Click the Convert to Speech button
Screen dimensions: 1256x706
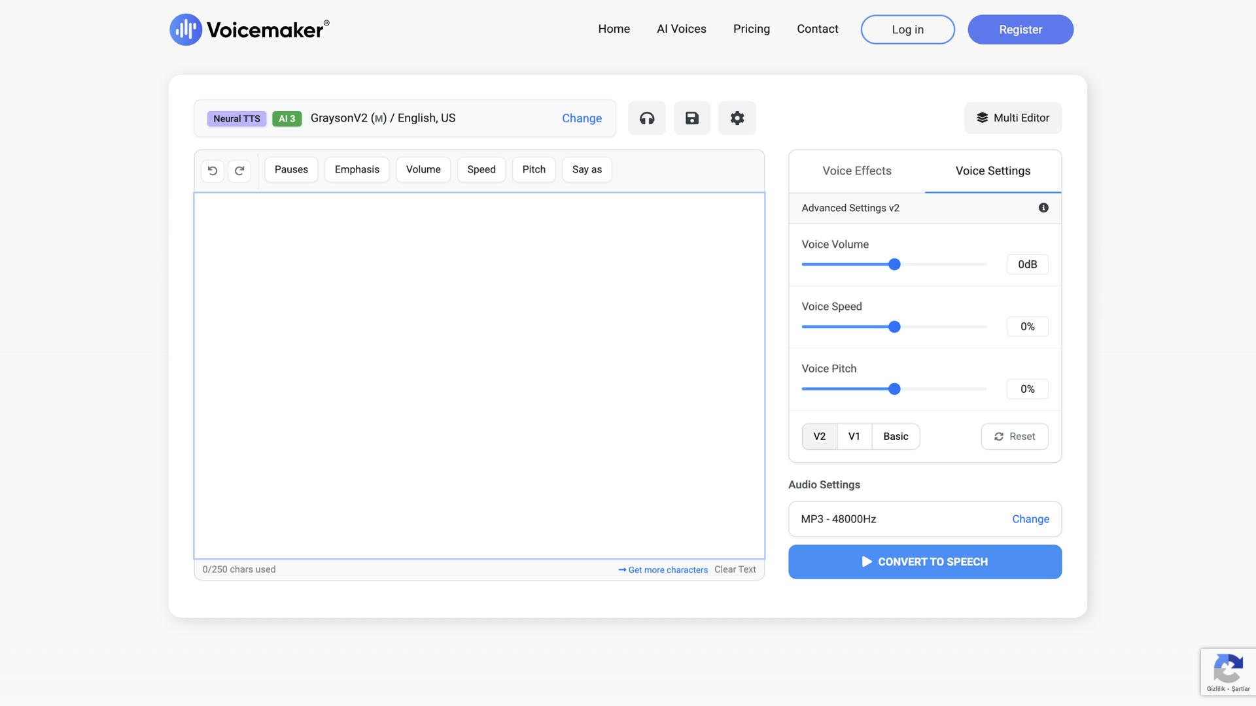pos(924,562)
